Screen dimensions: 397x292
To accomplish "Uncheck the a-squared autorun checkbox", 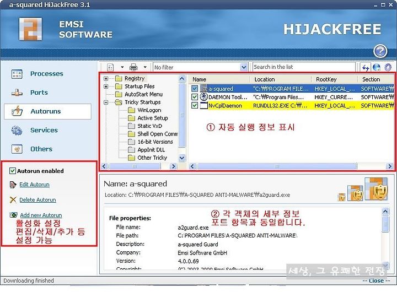I will coord(195,89).
